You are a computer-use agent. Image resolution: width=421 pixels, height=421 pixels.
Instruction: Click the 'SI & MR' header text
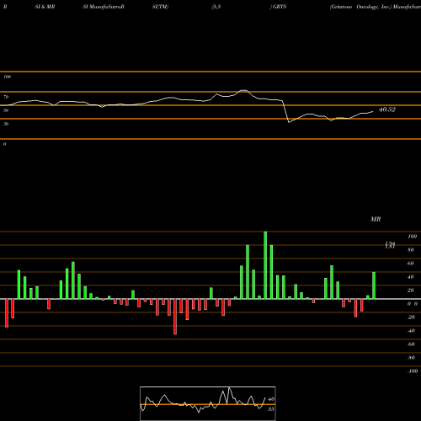tap(45, 7)
